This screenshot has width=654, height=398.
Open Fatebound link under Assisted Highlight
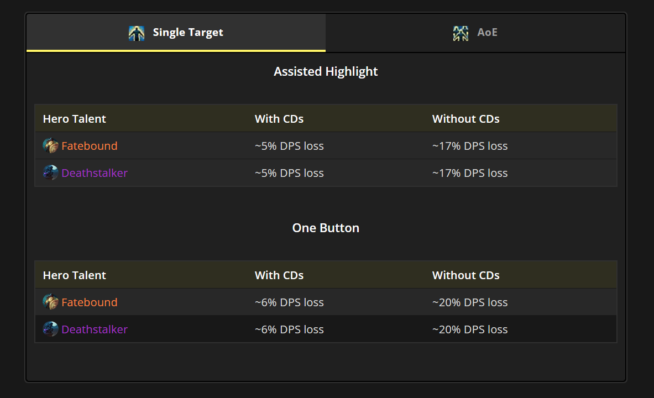pyautogui.click(x=90, y=146)
